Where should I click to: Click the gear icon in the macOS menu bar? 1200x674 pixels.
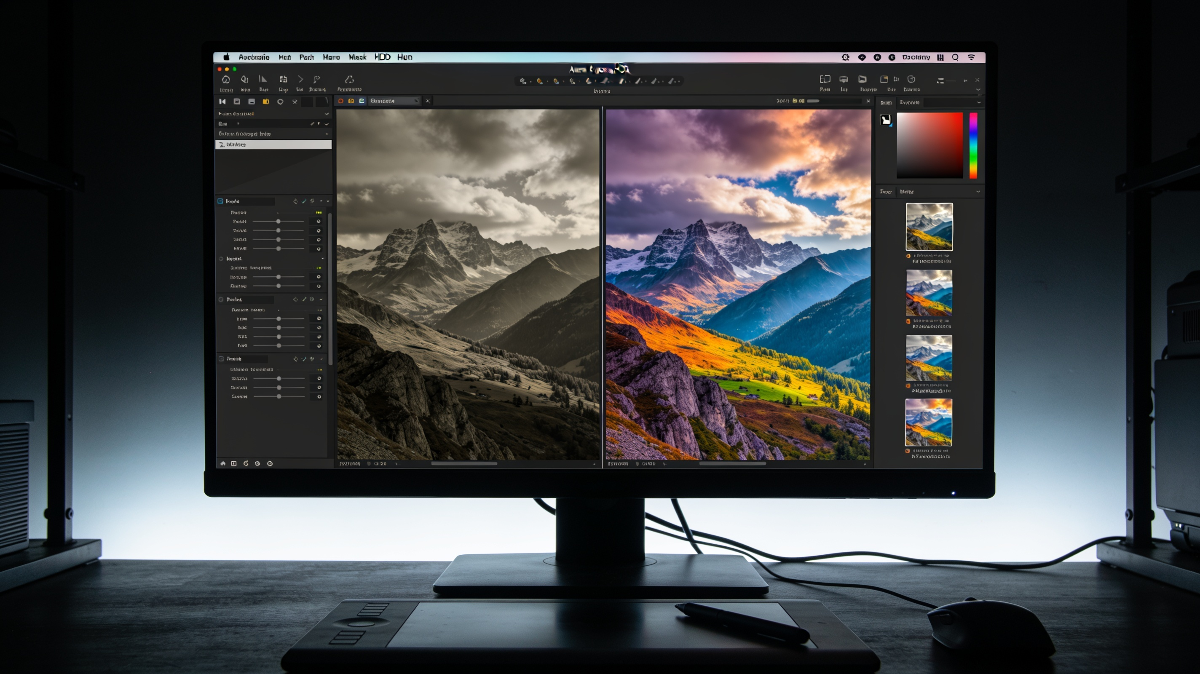coord(846,57)
